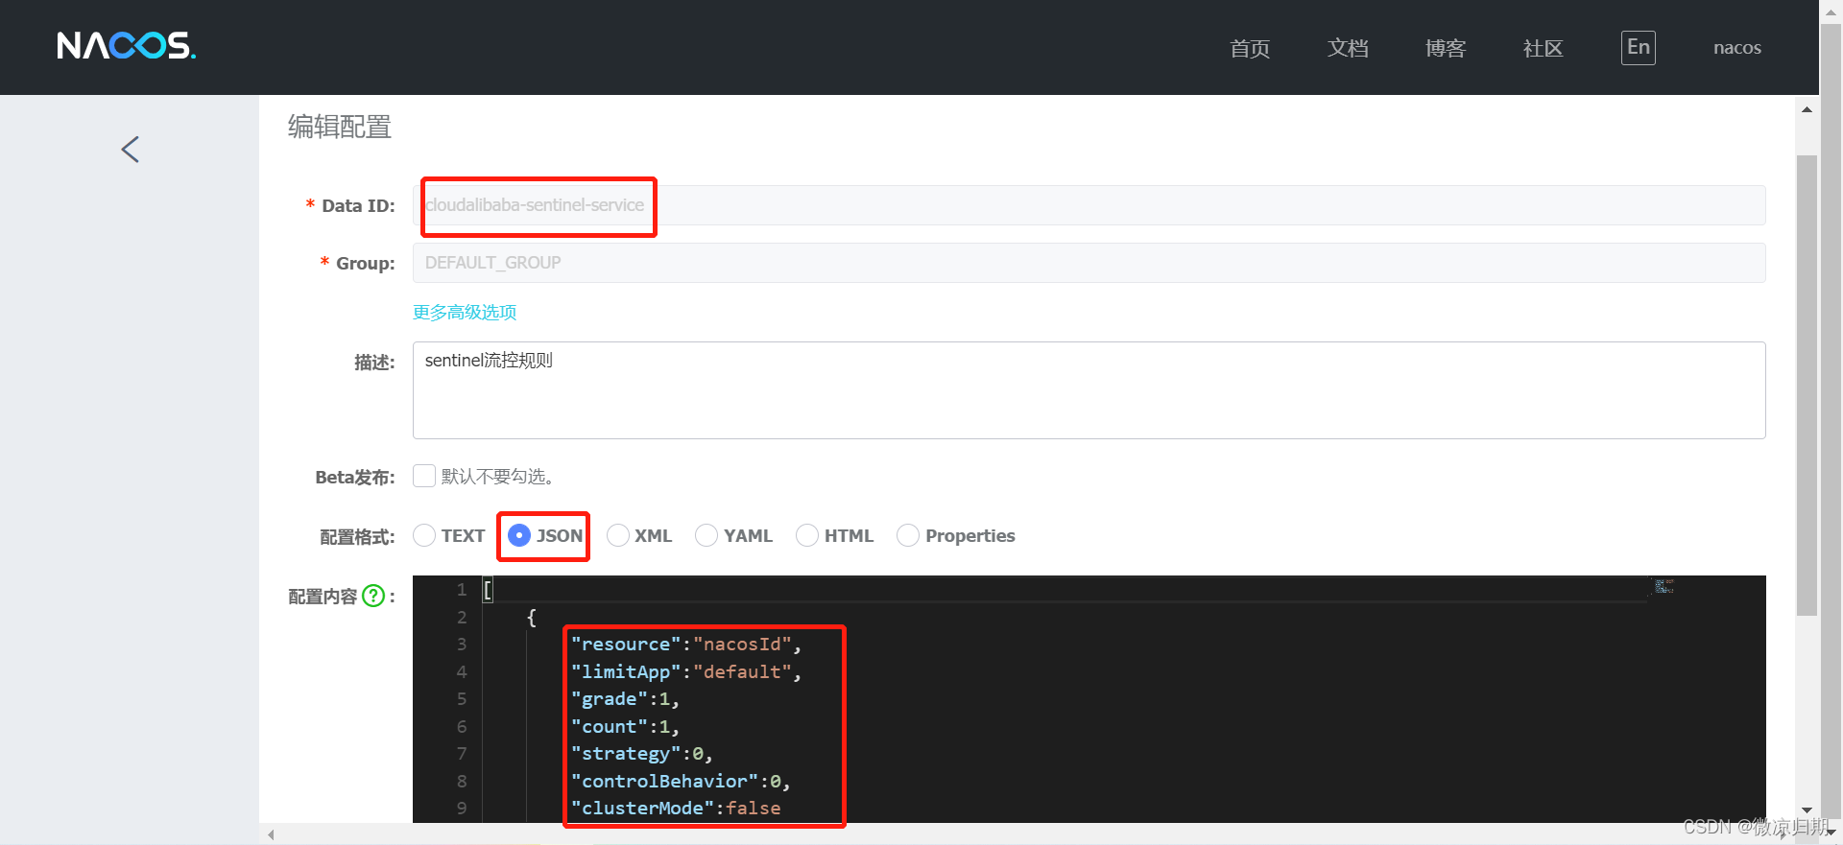
Task: Switch language with the En button
Action: [x=1639, y=48]
